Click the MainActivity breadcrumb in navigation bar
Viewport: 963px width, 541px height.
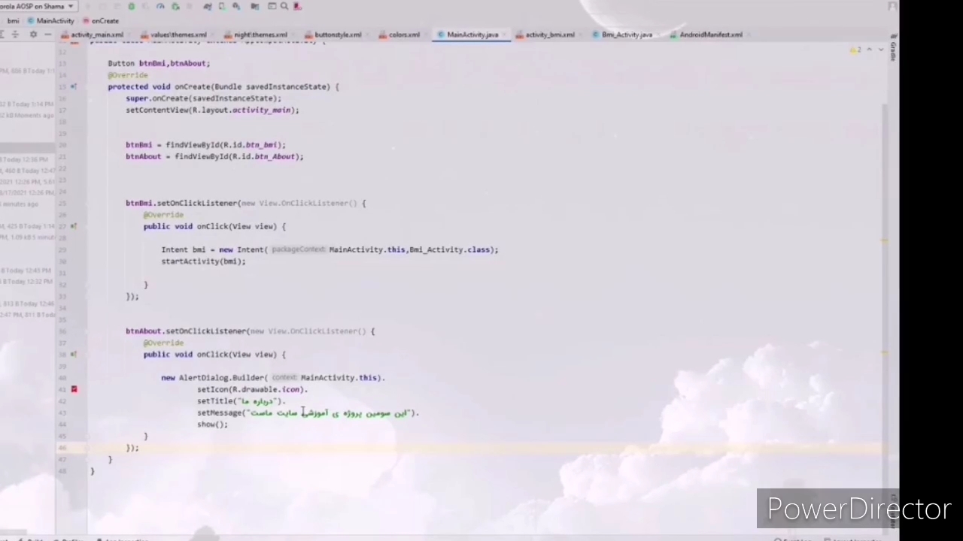point(55,21)
